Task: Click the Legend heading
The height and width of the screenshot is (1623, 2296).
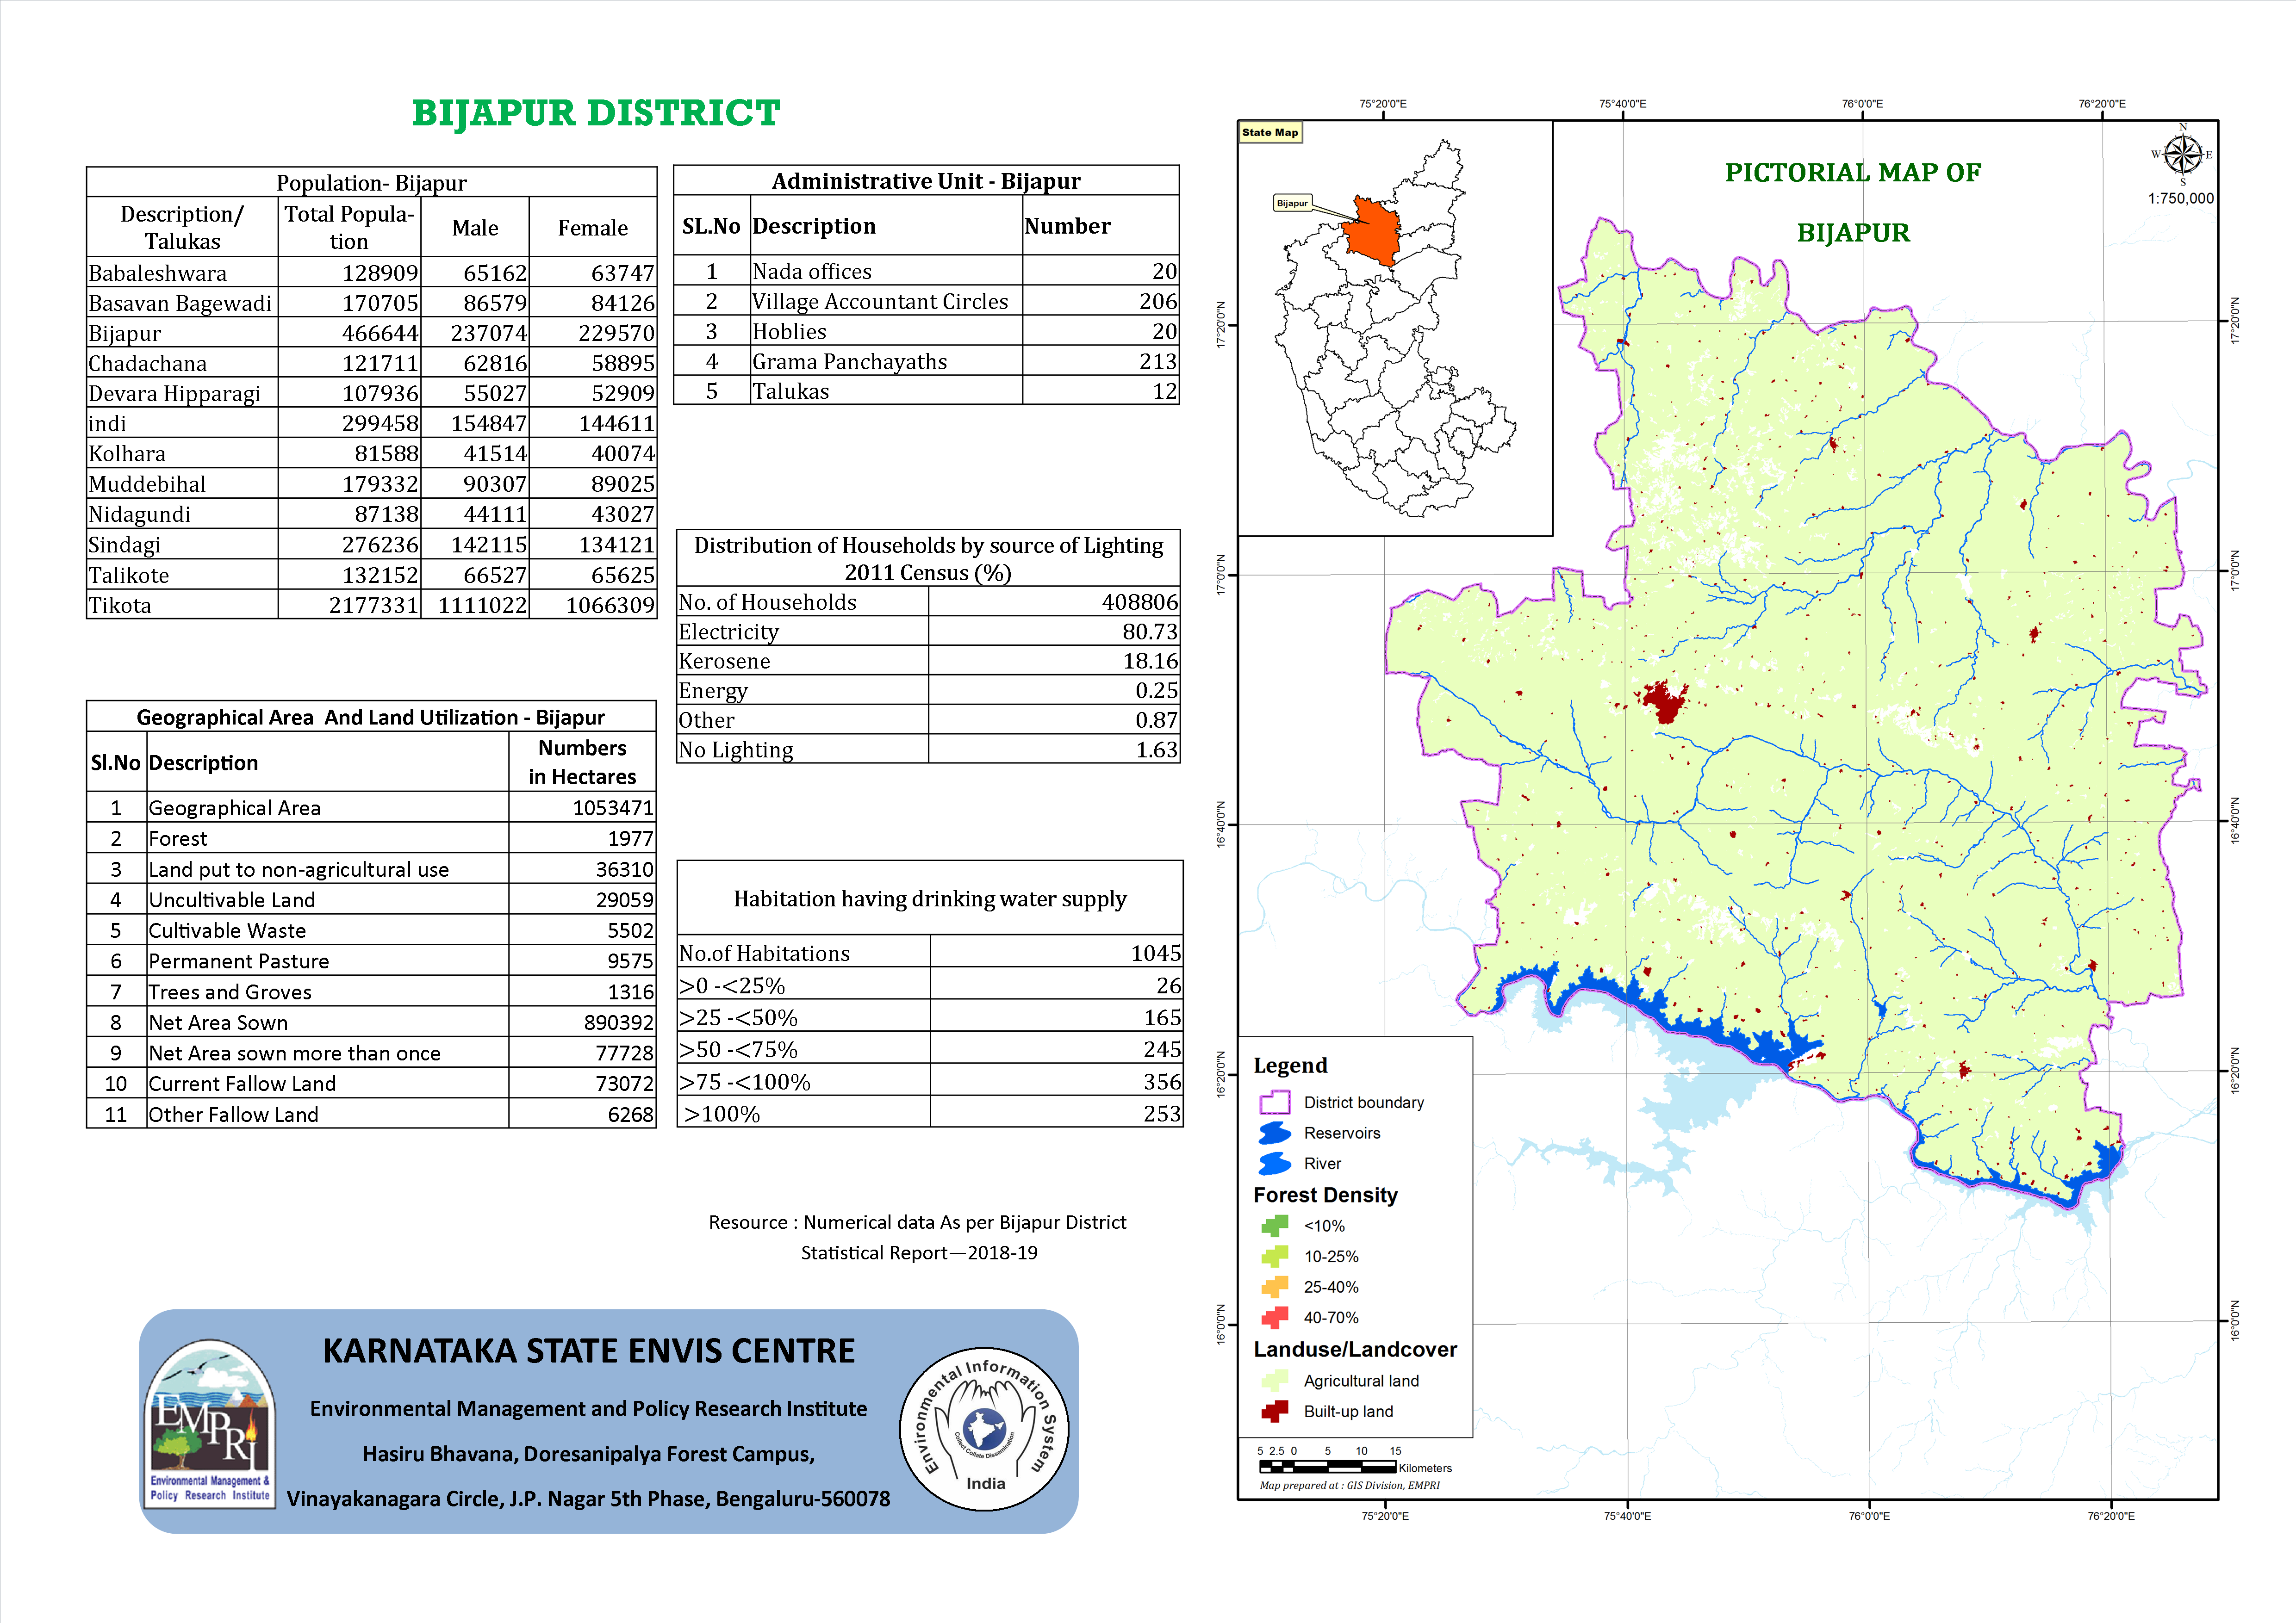Action: coord(1290,1065)
